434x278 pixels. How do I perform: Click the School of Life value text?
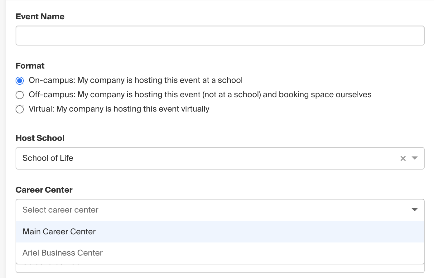point(48,158)
